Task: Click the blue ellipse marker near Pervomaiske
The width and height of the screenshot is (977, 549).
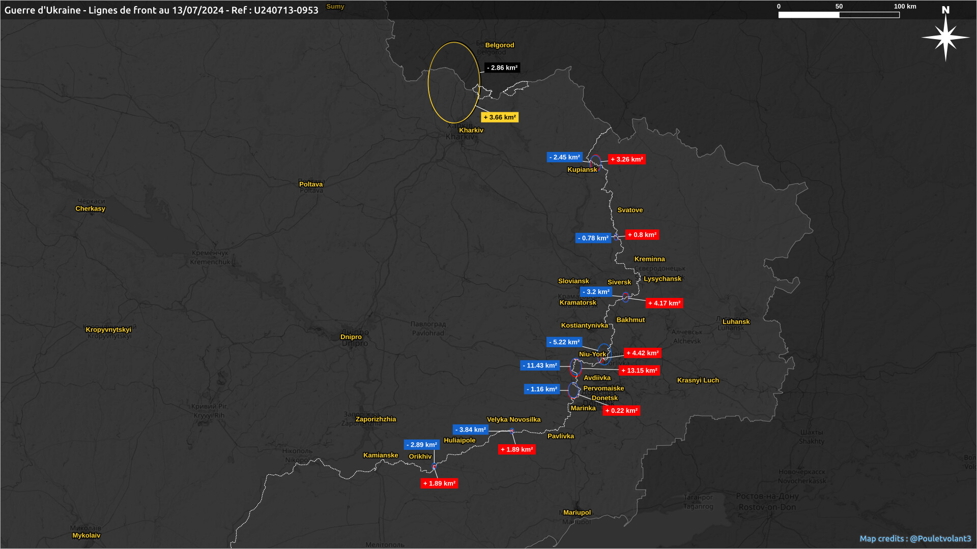Action: pos(573,390)
